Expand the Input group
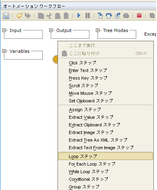This screenshot has height=190, width=157. [4, 30]
